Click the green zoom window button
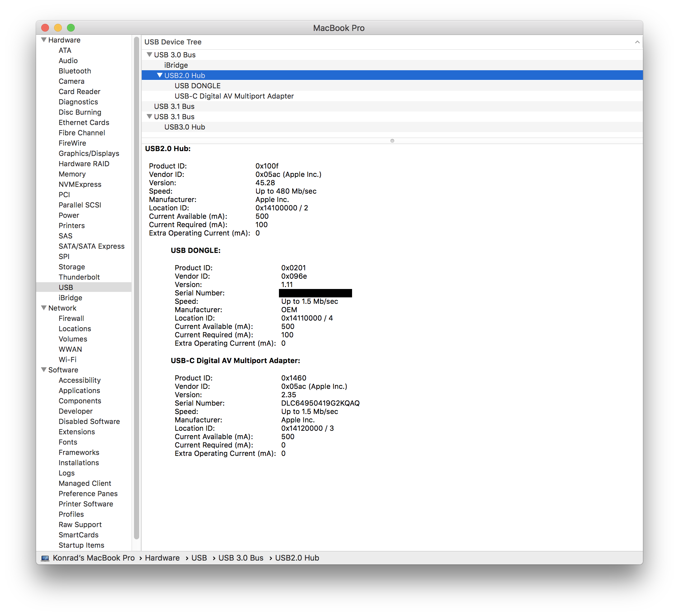 (71, 28)
